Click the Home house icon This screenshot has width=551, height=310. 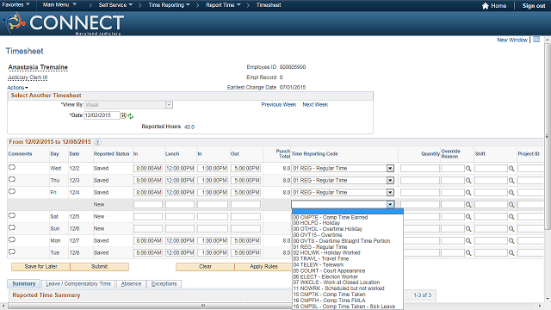point(486,6)
